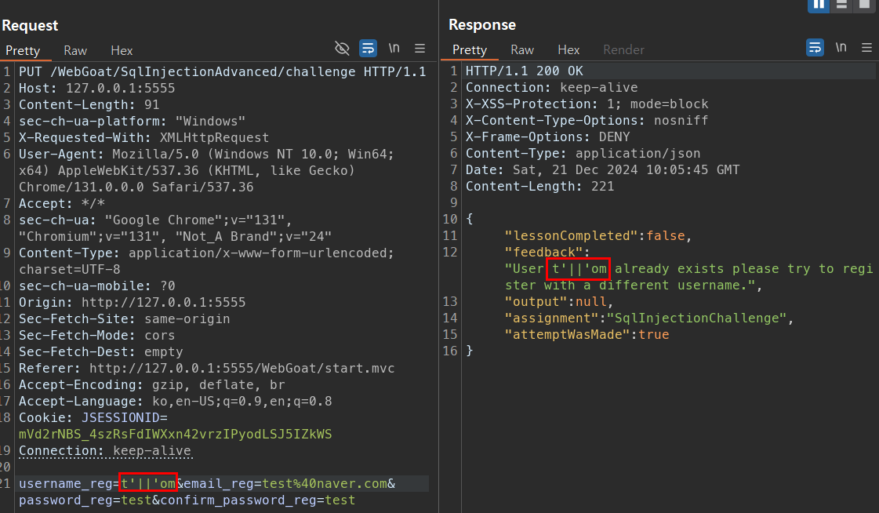This screenshot has height=513, width=879.
Task: Click the eye-slash hide icon above the Request
Action: coord(342,48)
